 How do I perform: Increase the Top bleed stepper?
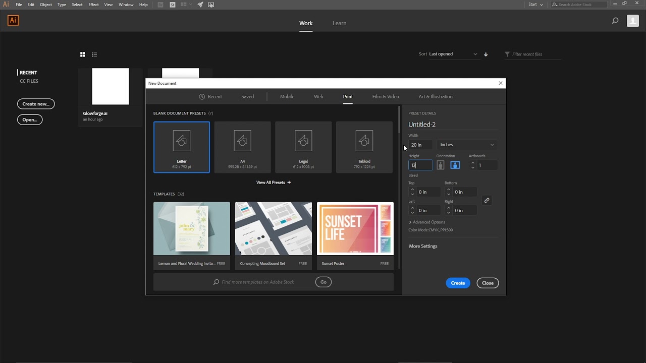(x=412, y=190)
